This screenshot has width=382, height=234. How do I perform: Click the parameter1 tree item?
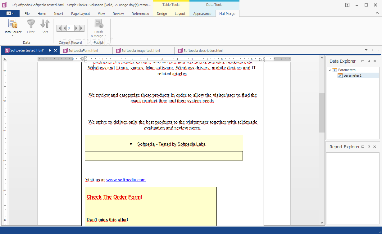point(352,75)
